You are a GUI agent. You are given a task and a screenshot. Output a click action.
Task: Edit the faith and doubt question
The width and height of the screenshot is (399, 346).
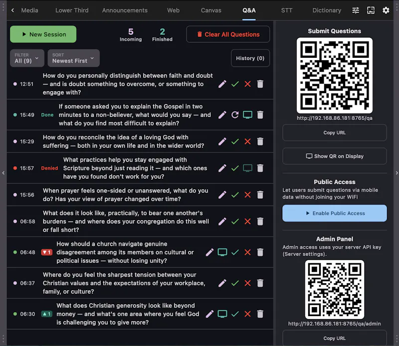click(222, 84)
